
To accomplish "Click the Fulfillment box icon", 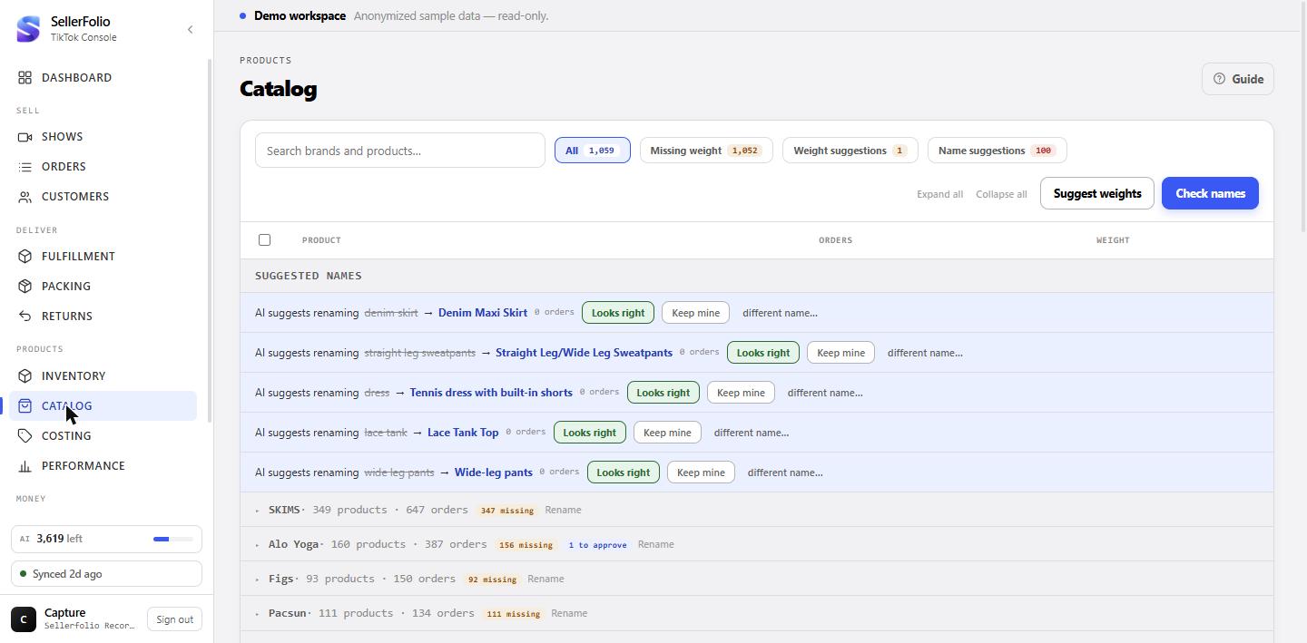I will 25,257.
